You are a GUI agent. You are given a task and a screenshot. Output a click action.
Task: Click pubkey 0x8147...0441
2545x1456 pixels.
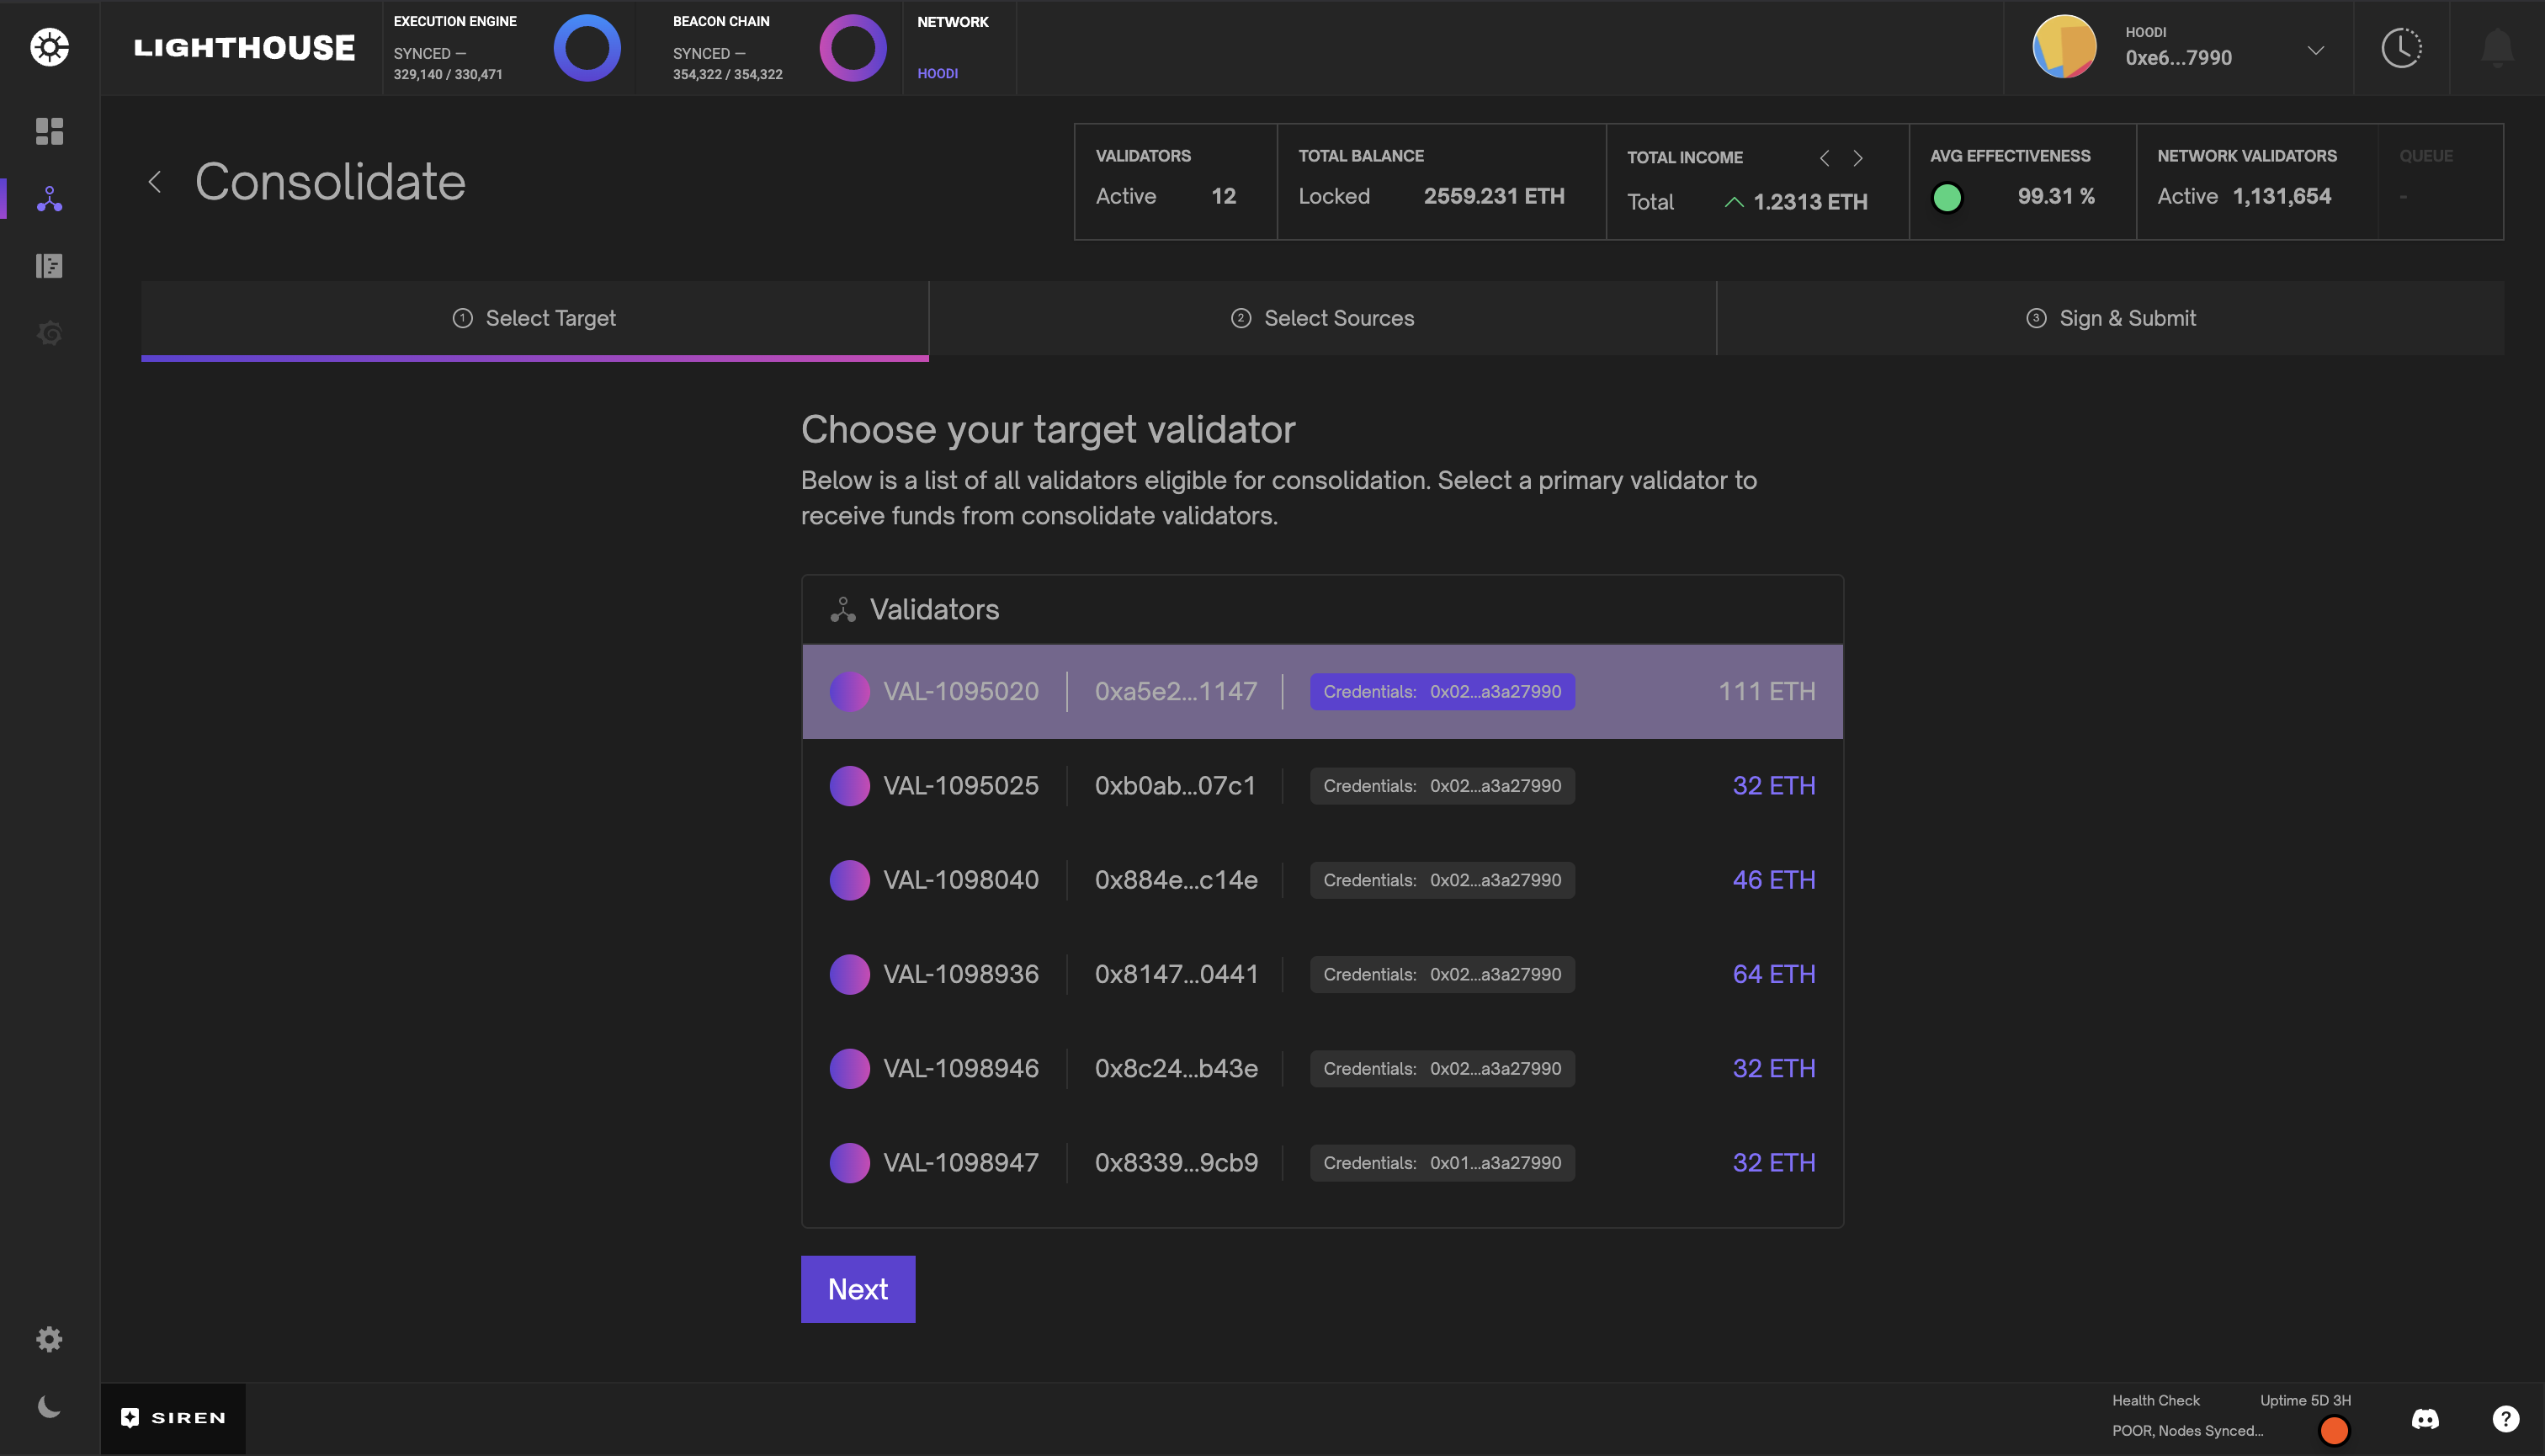click(1176, 974)
